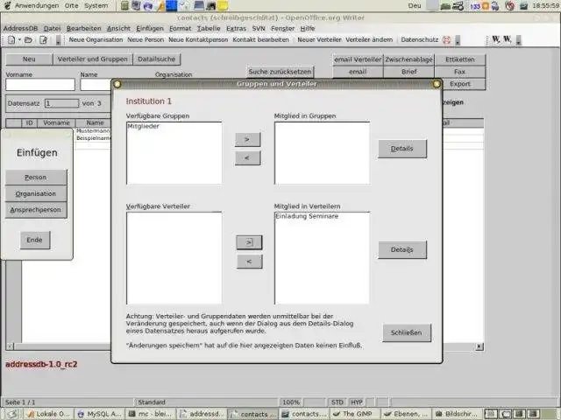
Task: Click the second W icon in toolbar
Action: (x=507, y=39)
